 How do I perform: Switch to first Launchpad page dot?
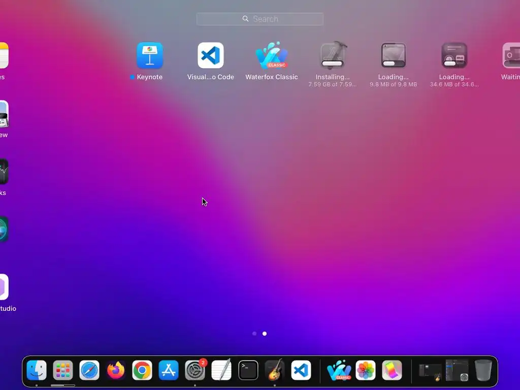pyautogui.click(x=254, y=334)
